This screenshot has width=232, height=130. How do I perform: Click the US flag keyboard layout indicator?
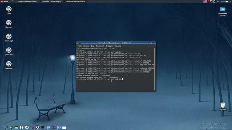tap(205, 1)
